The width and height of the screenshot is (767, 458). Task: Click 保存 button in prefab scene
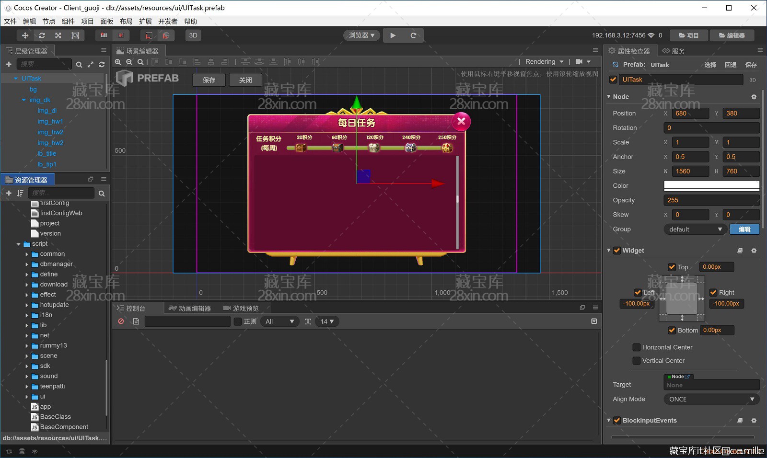tap(209, 80)
